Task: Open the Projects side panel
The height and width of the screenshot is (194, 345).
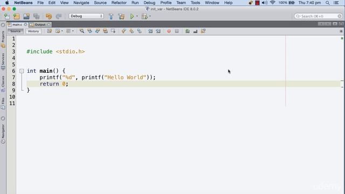Action: (3, 39)
